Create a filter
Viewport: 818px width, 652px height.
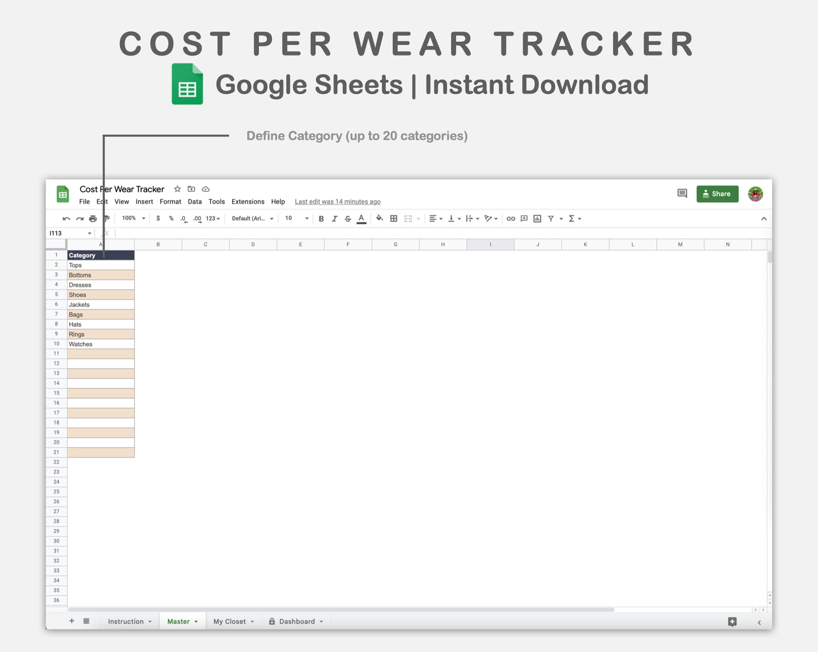(551, 218)
